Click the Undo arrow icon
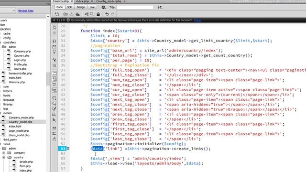Screen dimensions: 306x172 (x=107, y=14)
